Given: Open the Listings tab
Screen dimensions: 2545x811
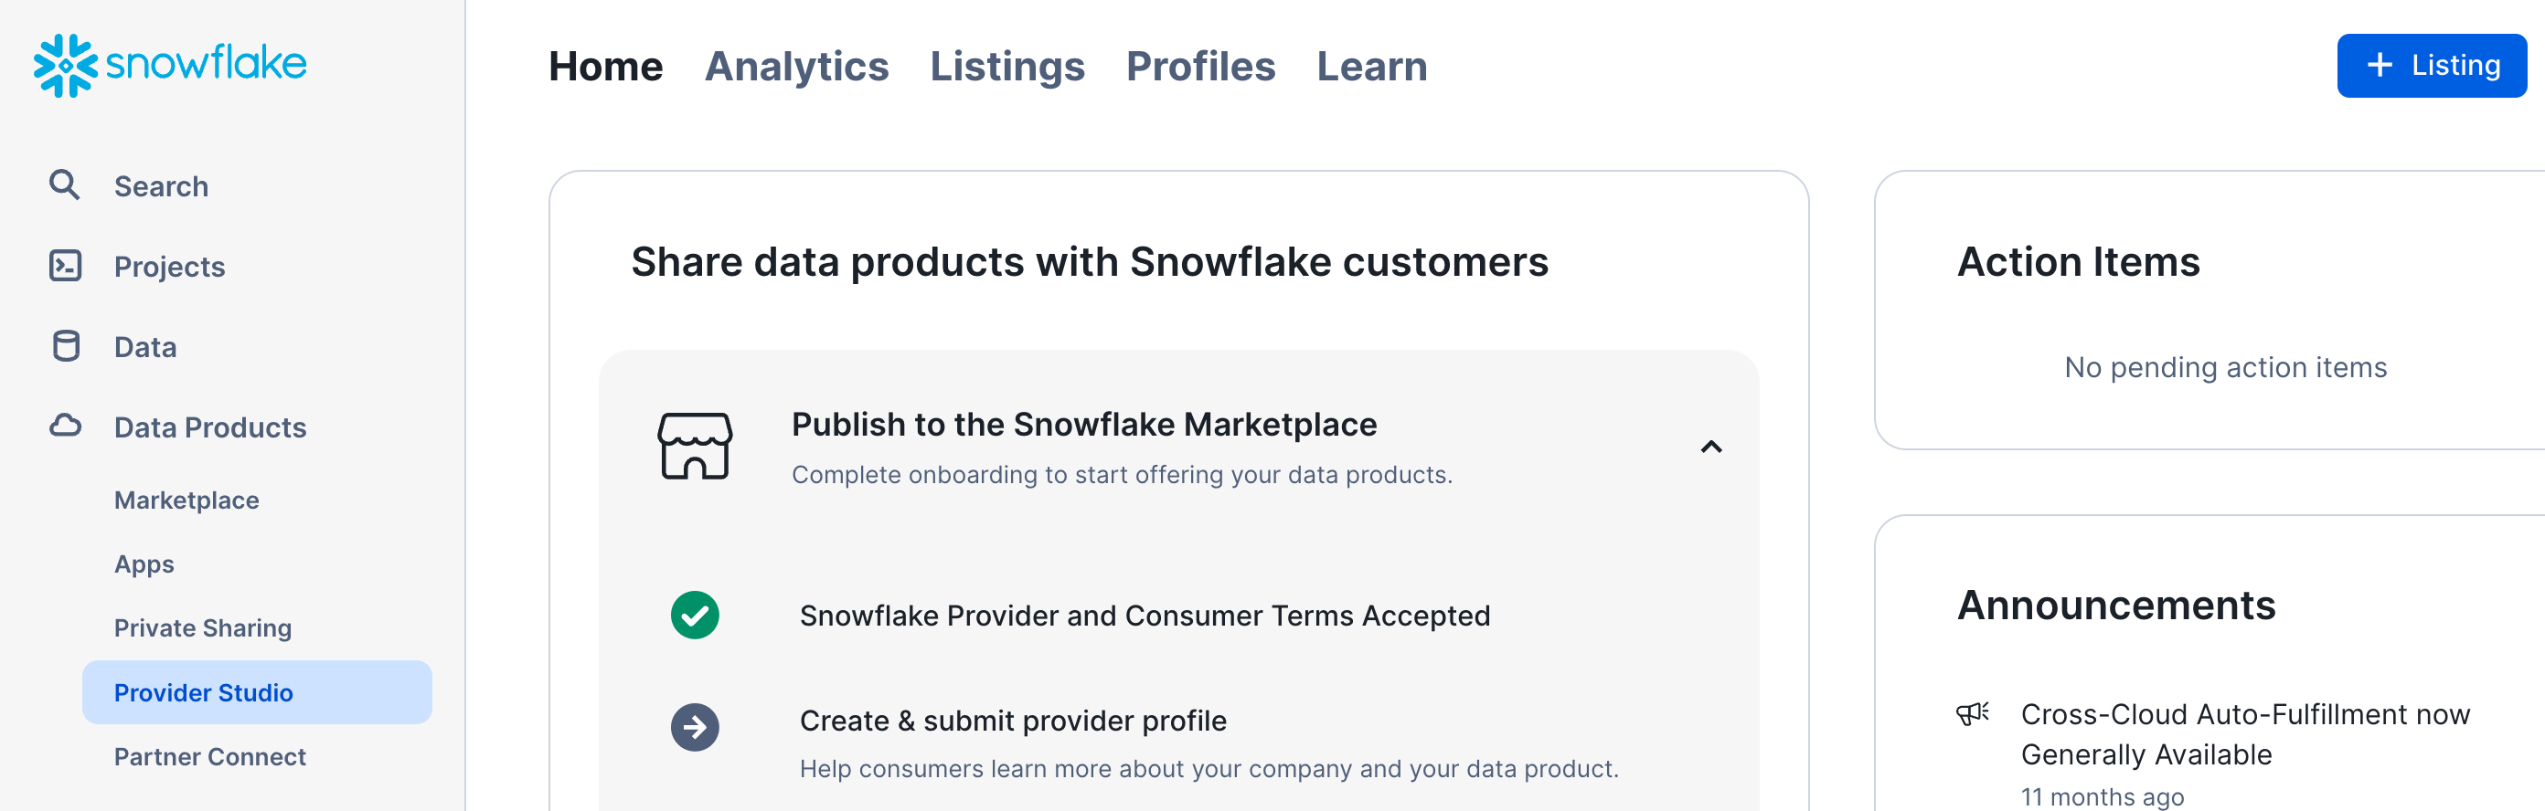Looking at the screenshot, I should click(x=1006, y=66).
